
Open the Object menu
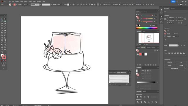17,1
